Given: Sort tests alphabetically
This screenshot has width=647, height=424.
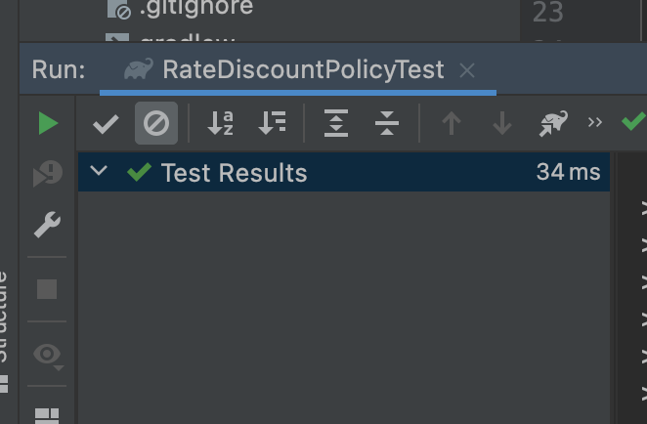Looking at the screenshot, I should click(221, 123).
